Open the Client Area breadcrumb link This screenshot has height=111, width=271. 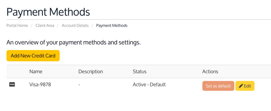coord(45,26)
